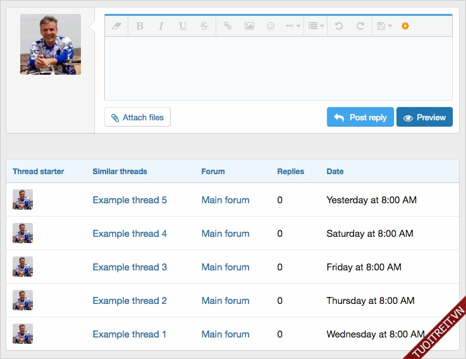Insert image using picture icon
Viewport: 466px width, 359px height.
[249, 26]
